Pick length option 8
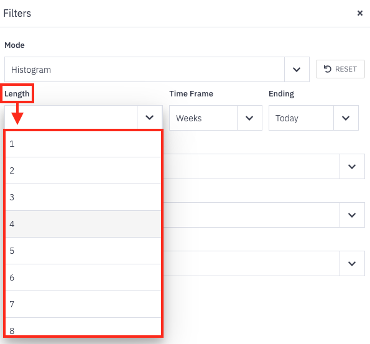Image resolution: width=370 pixels, height=344 pixels. (83, 327)
